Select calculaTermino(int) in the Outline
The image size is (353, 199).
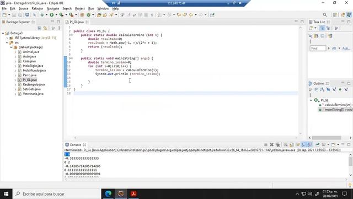[x=338, y=105]
